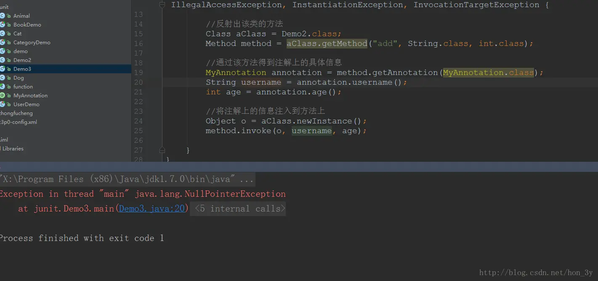The width and height of the screenshot is (598, 281).
Task: Click InstantiationException in throws clause
Action: pos(348,5)
